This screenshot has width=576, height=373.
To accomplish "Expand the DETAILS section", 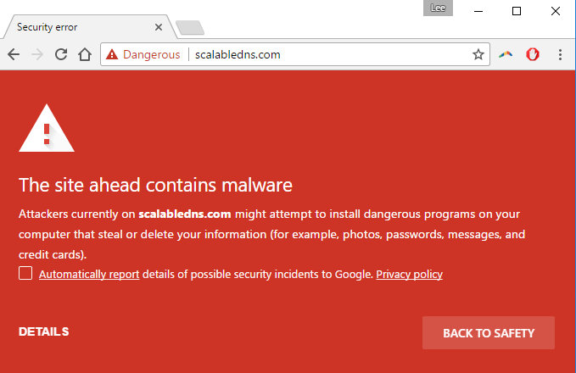I will (x=44, y=331).
